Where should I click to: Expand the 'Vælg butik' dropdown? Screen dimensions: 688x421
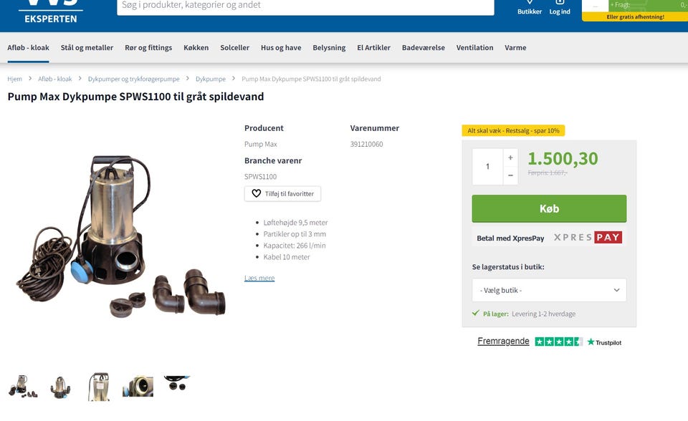pos(549,290)
